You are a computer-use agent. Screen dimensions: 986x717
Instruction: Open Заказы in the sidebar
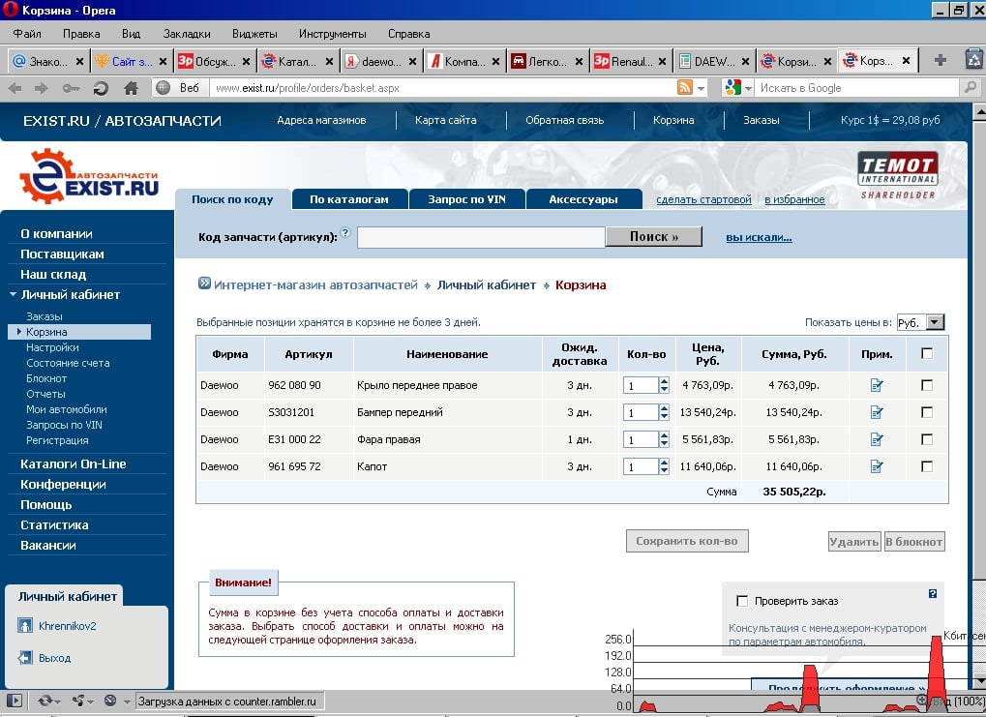coord(44,316)
